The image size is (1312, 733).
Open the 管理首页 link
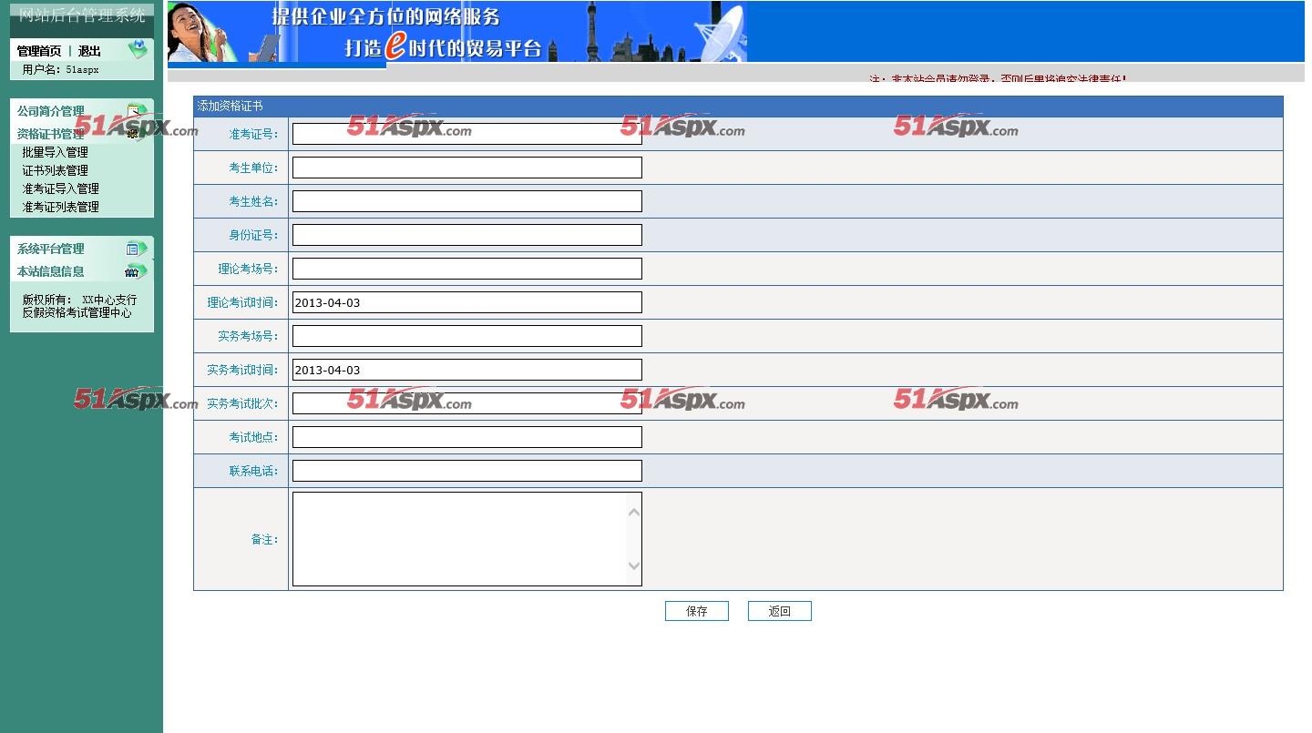tap(39, 51)
